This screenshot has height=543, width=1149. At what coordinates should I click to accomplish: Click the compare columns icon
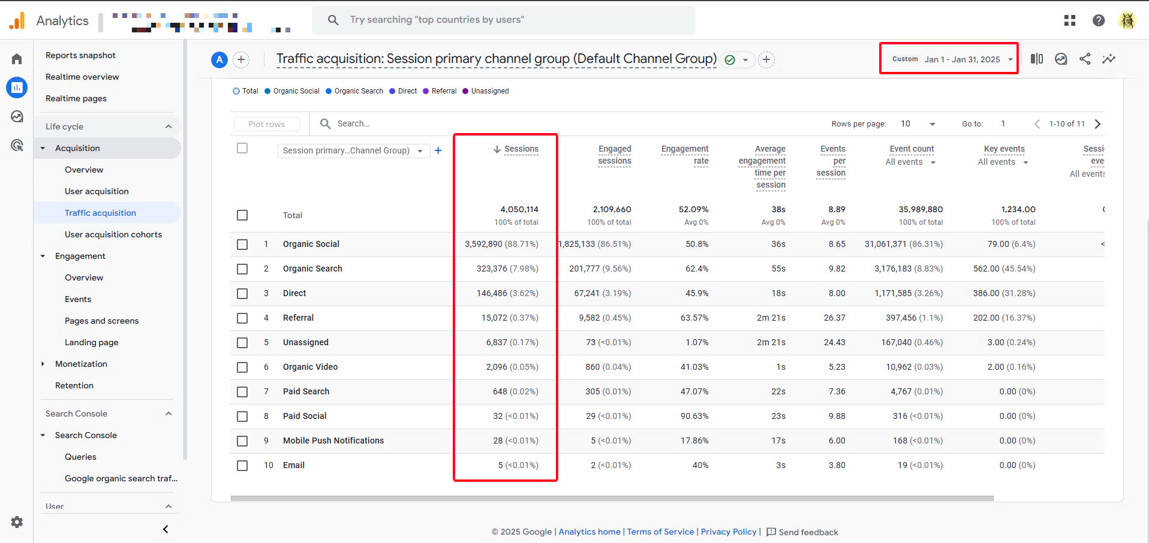(x=1037, y=59)
